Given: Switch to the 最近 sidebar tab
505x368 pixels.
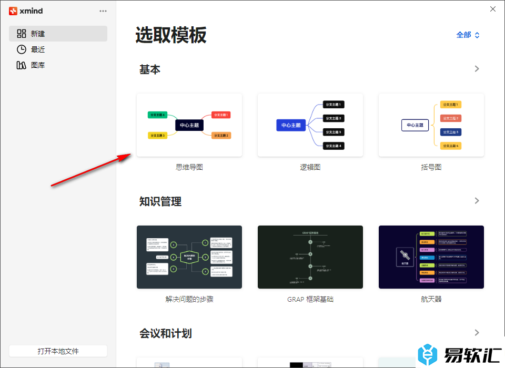Looking at the screenshot, I should click(58, 49).
